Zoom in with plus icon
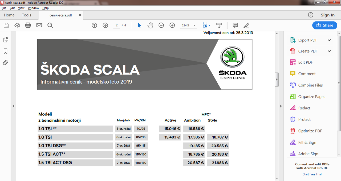Viewport: 341px width, 181px height. click(x=172, y=25)
